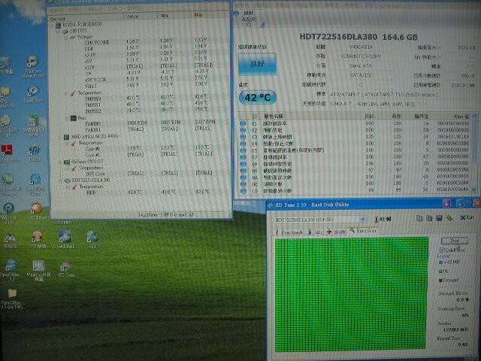This screenshot has width=481, height=361.
Task: Select the Error Scan tab in HD Tune
Action: (363, 231)
